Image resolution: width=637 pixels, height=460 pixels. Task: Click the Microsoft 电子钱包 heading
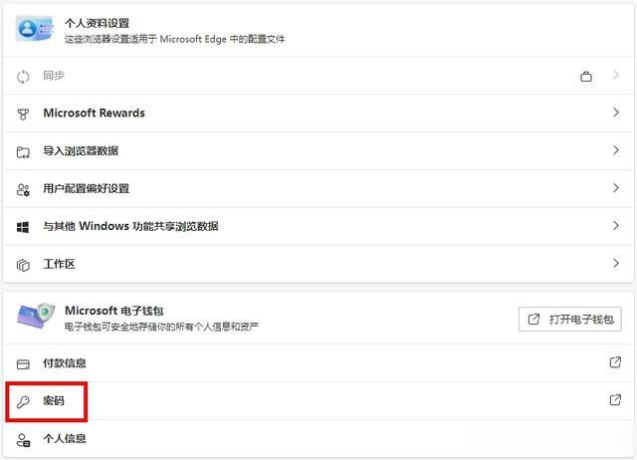(x=114, y=311)
